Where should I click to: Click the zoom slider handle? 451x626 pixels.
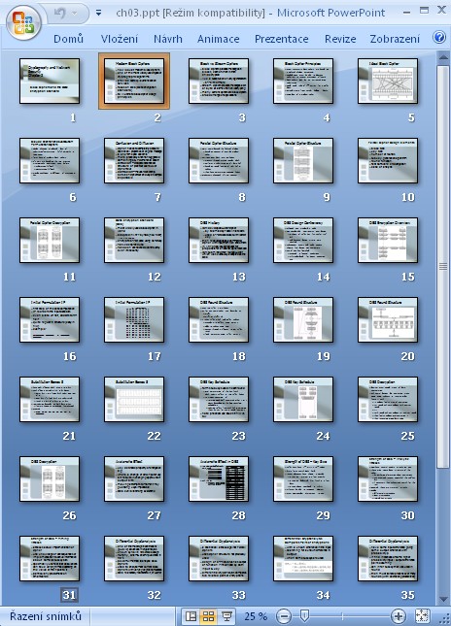304,615
